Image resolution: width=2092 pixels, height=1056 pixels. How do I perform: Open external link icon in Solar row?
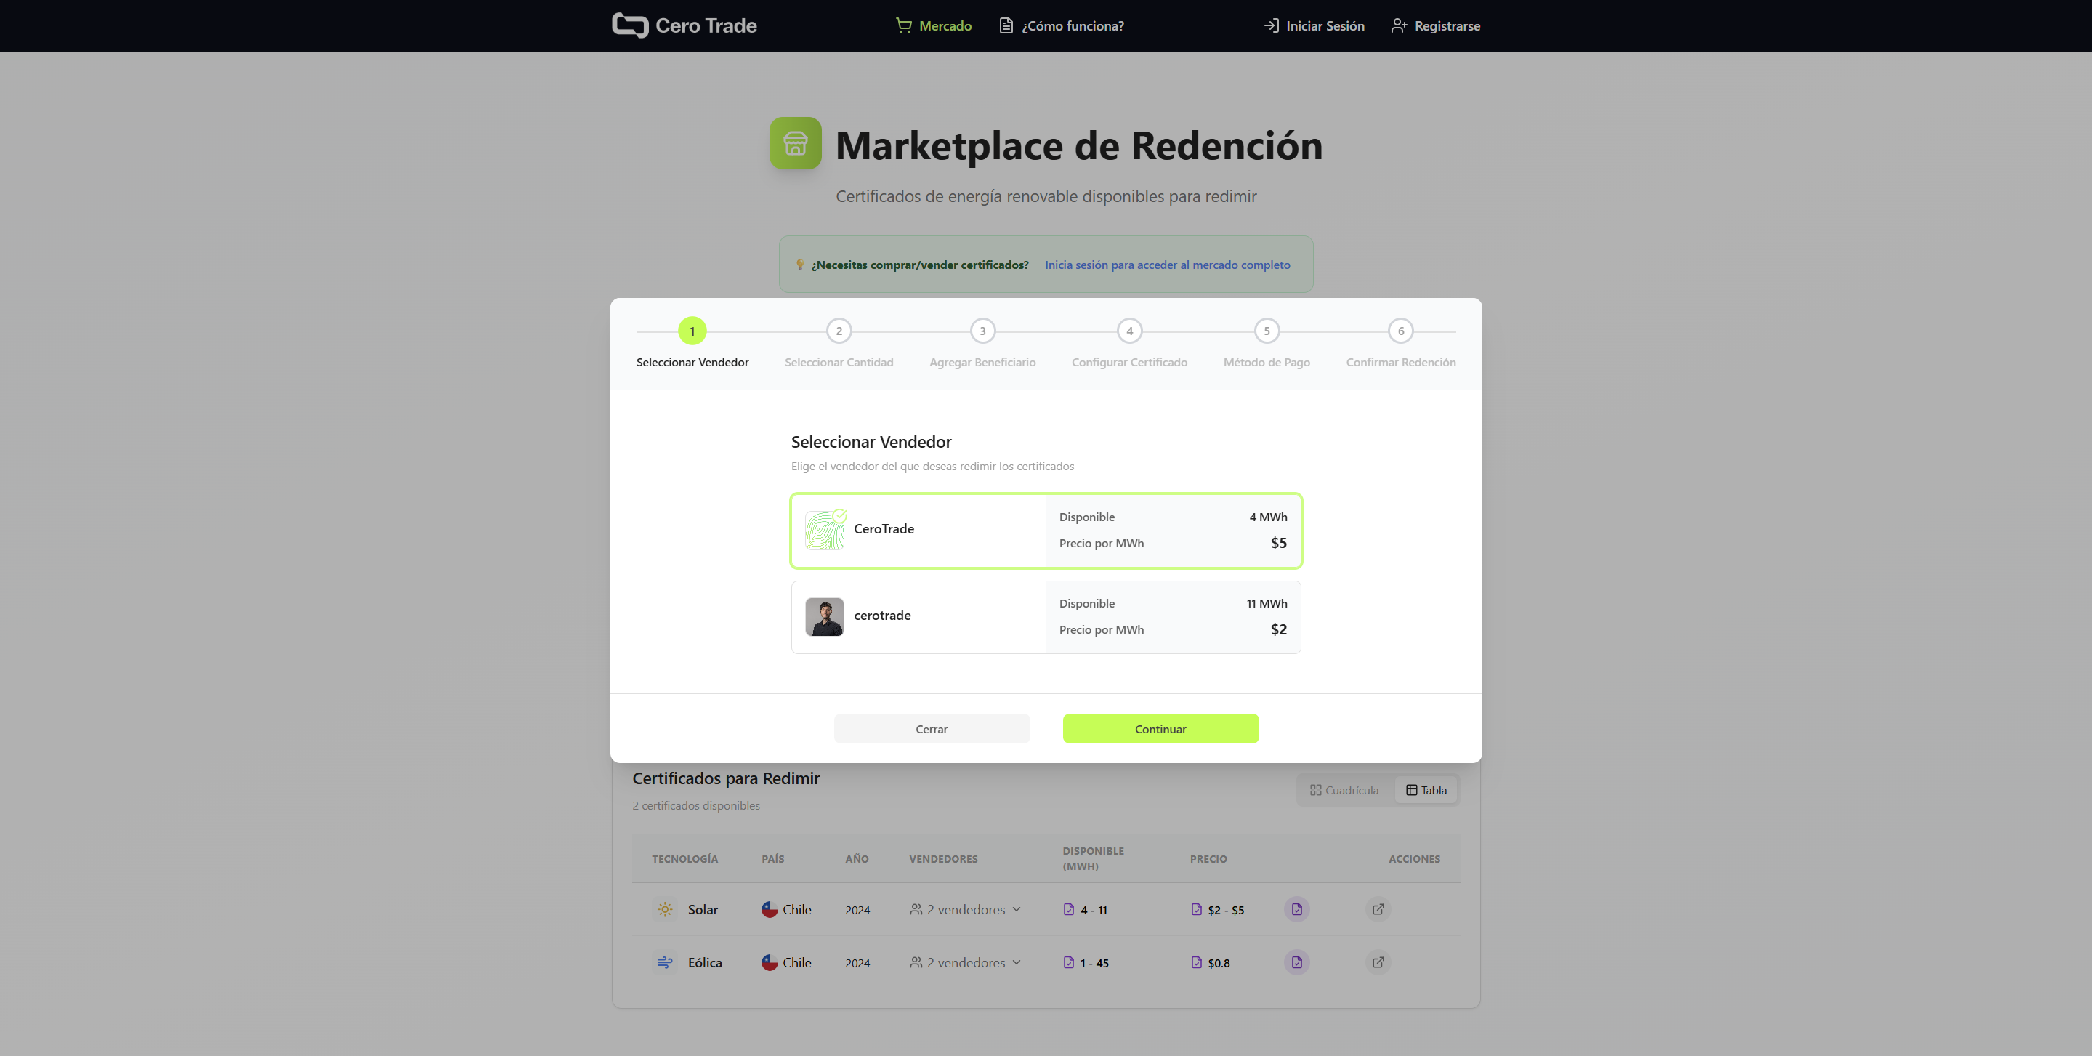1377,909
